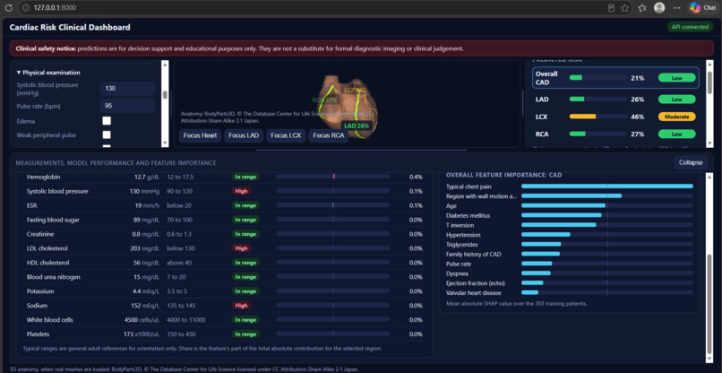Click the predicted risk panel scrollbar thumb
This screenshot has height=373, width=722.
pos(709,82)
